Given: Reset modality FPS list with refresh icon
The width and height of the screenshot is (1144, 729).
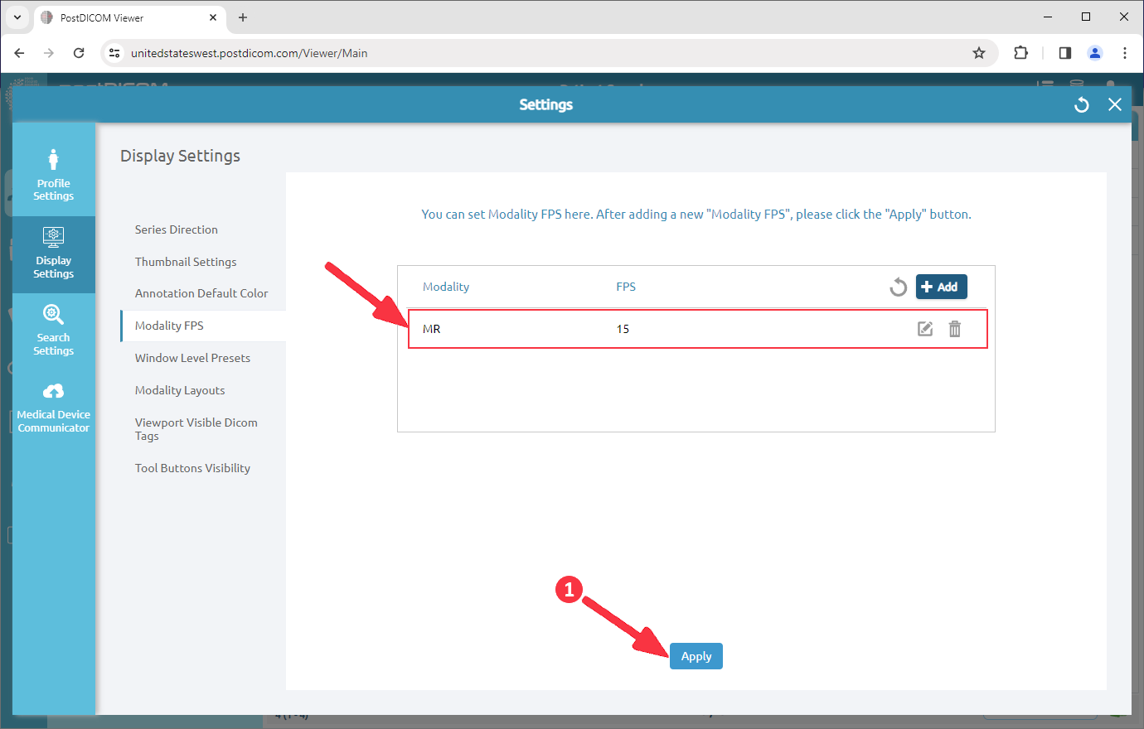Looking at the screenshot, I should (x=898, y=287).
